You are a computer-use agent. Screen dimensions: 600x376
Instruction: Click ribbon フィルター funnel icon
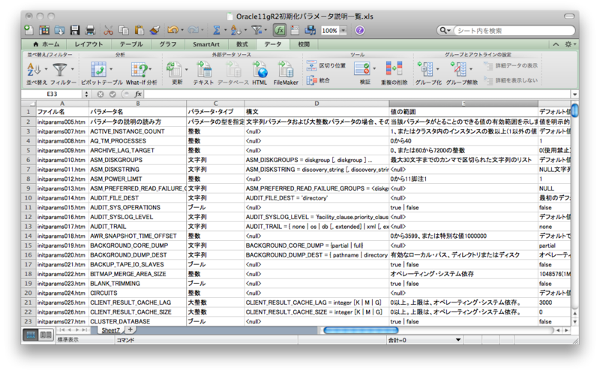pos(60,70)
